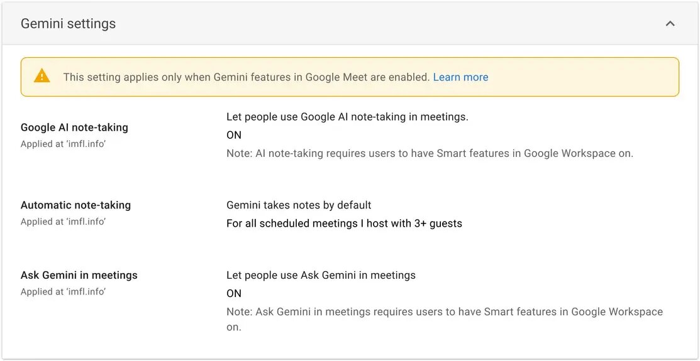This screenshot has width=700, height=361.
Task: Click the yellow Gemini features warning banner text
Action: click(248, 77)
